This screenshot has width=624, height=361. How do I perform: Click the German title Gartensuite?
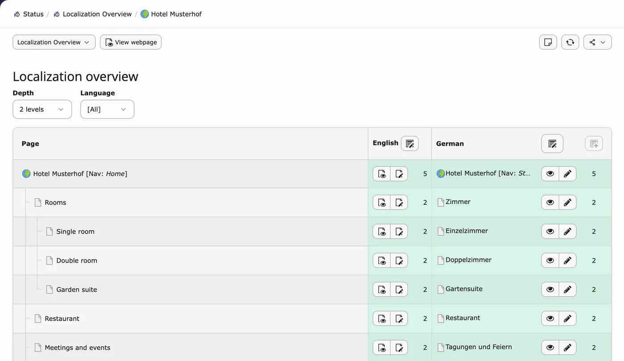pos(464,289)
